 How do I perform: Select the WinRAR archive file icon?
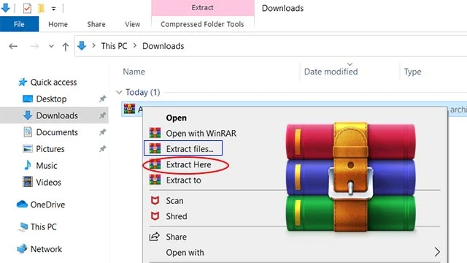129,109
